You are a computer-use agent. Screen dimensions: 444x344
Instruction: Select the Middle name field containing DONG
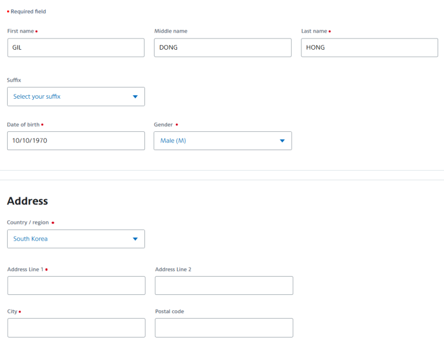pyautogui.click(x=223, y=48)
